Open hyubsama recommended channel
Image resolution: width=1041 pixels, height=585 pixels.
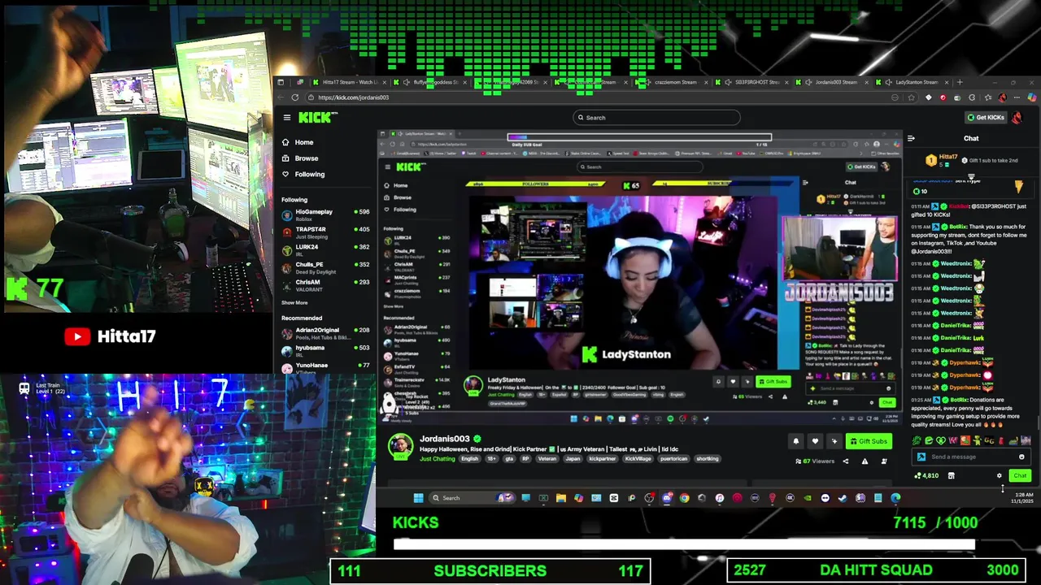click(325, 350)
